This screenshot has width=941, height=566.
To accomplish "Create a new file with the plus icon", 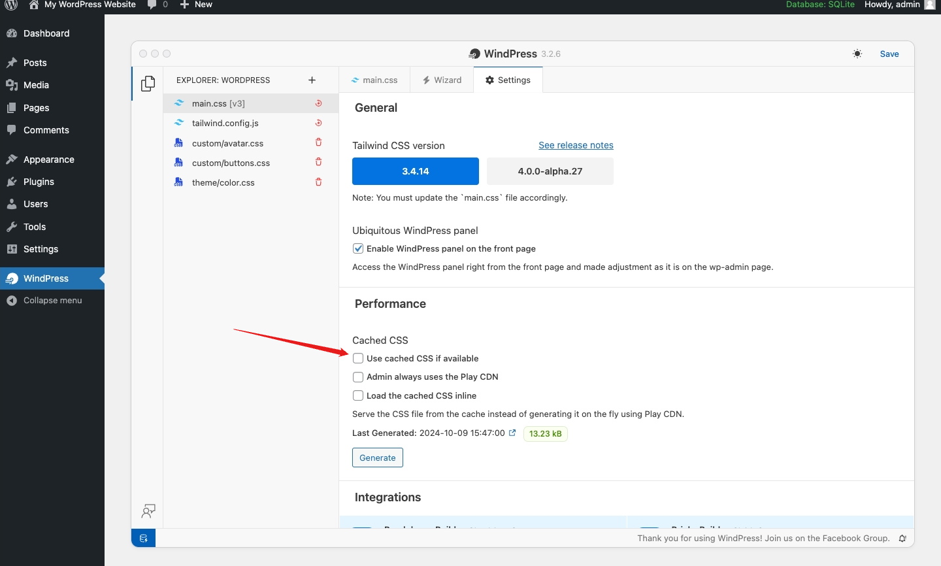I will click(x=312, y=80).
